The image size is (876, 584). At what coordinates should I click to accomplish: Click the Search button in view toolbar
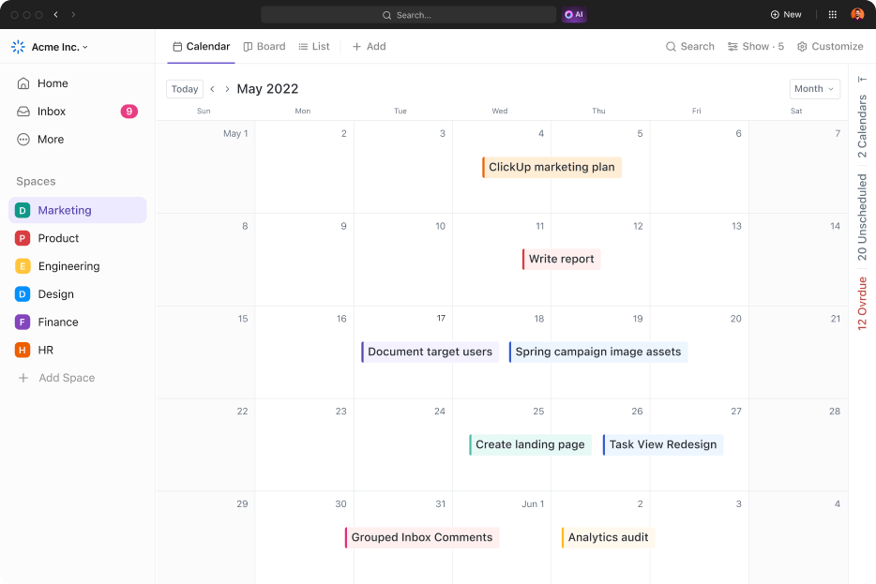pyautogui.click(x=690, y=46)
